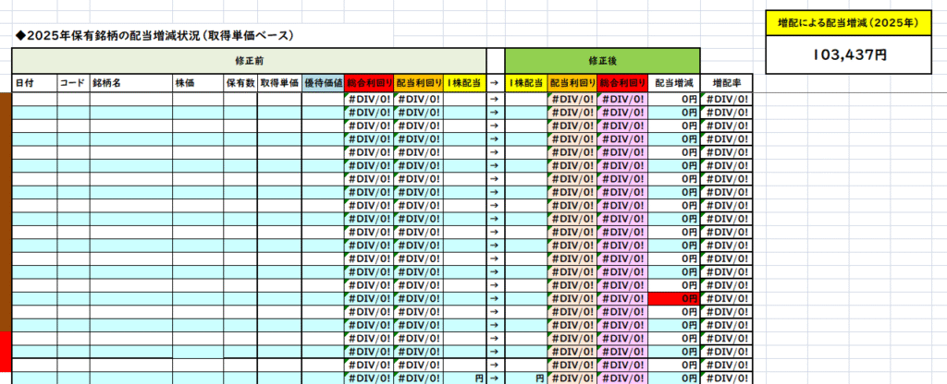947x384 pixels.
Task: Click 総合利回り header under 修正前
Action: coord(368,83)
